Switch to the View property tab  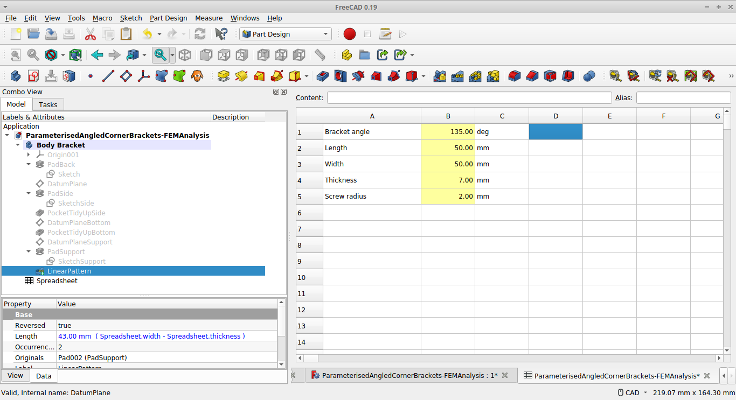pyautogui.click(x=15, y=376)
